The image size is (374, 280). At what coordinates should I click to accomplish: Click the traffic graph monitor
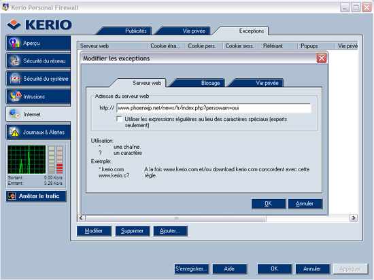click(x=27, y=160)
